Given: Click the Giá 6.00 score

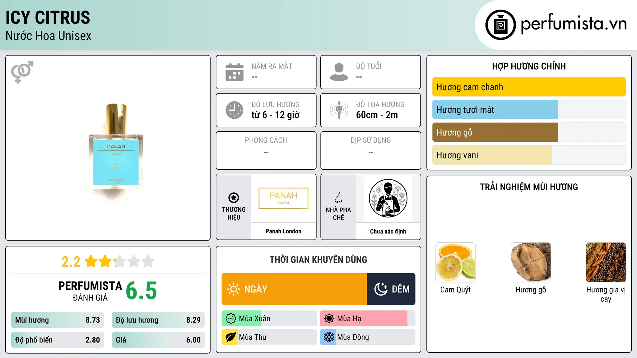Looking at the screenshot, I should pos(158,340).
